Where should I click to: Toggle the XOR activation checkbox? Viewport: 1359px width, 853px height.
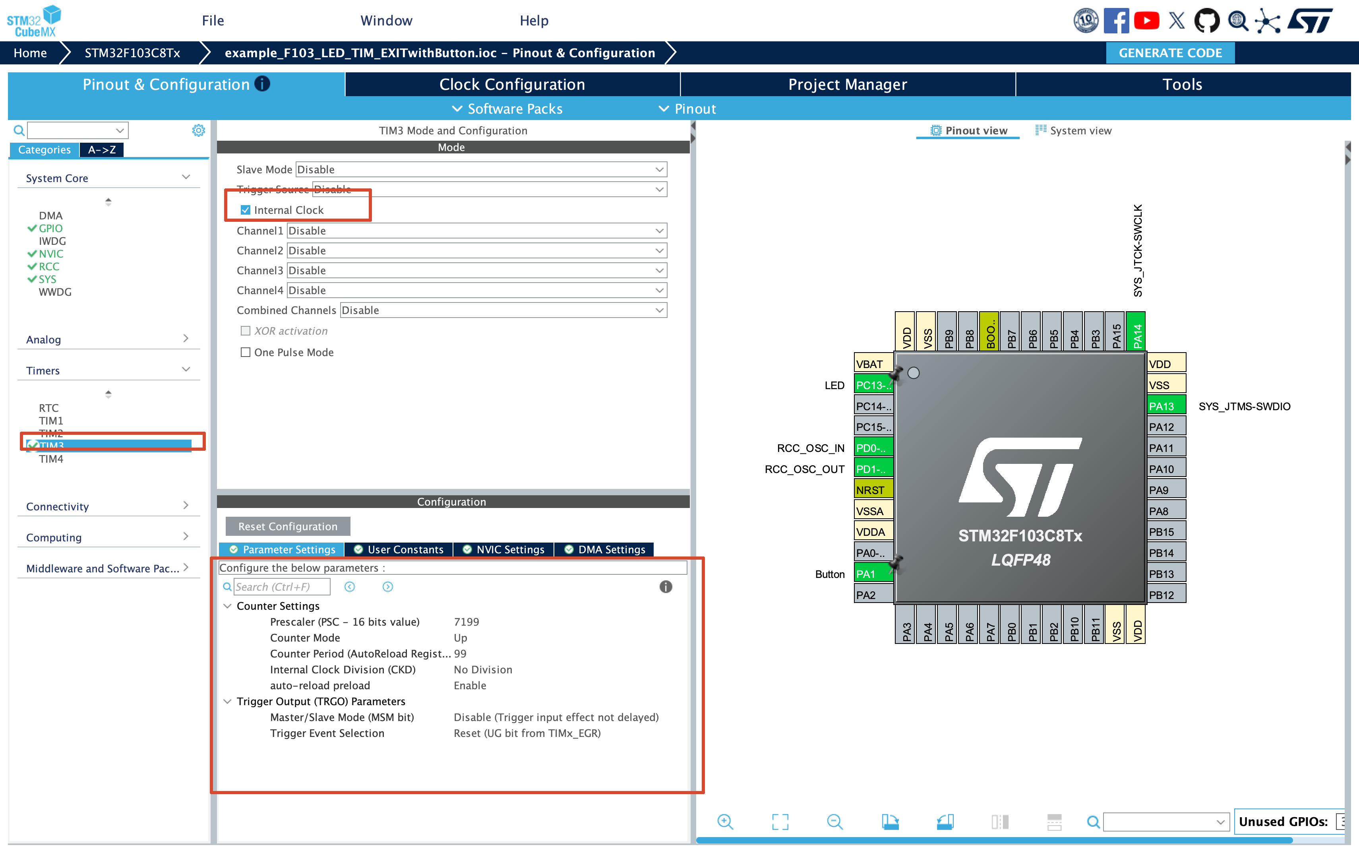coord(245,331)
